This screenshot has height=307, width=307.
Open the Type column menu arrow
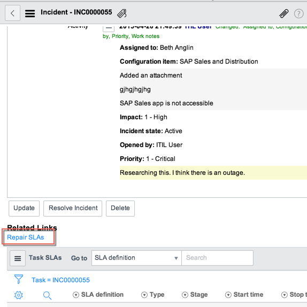click(x=144, y=295)
